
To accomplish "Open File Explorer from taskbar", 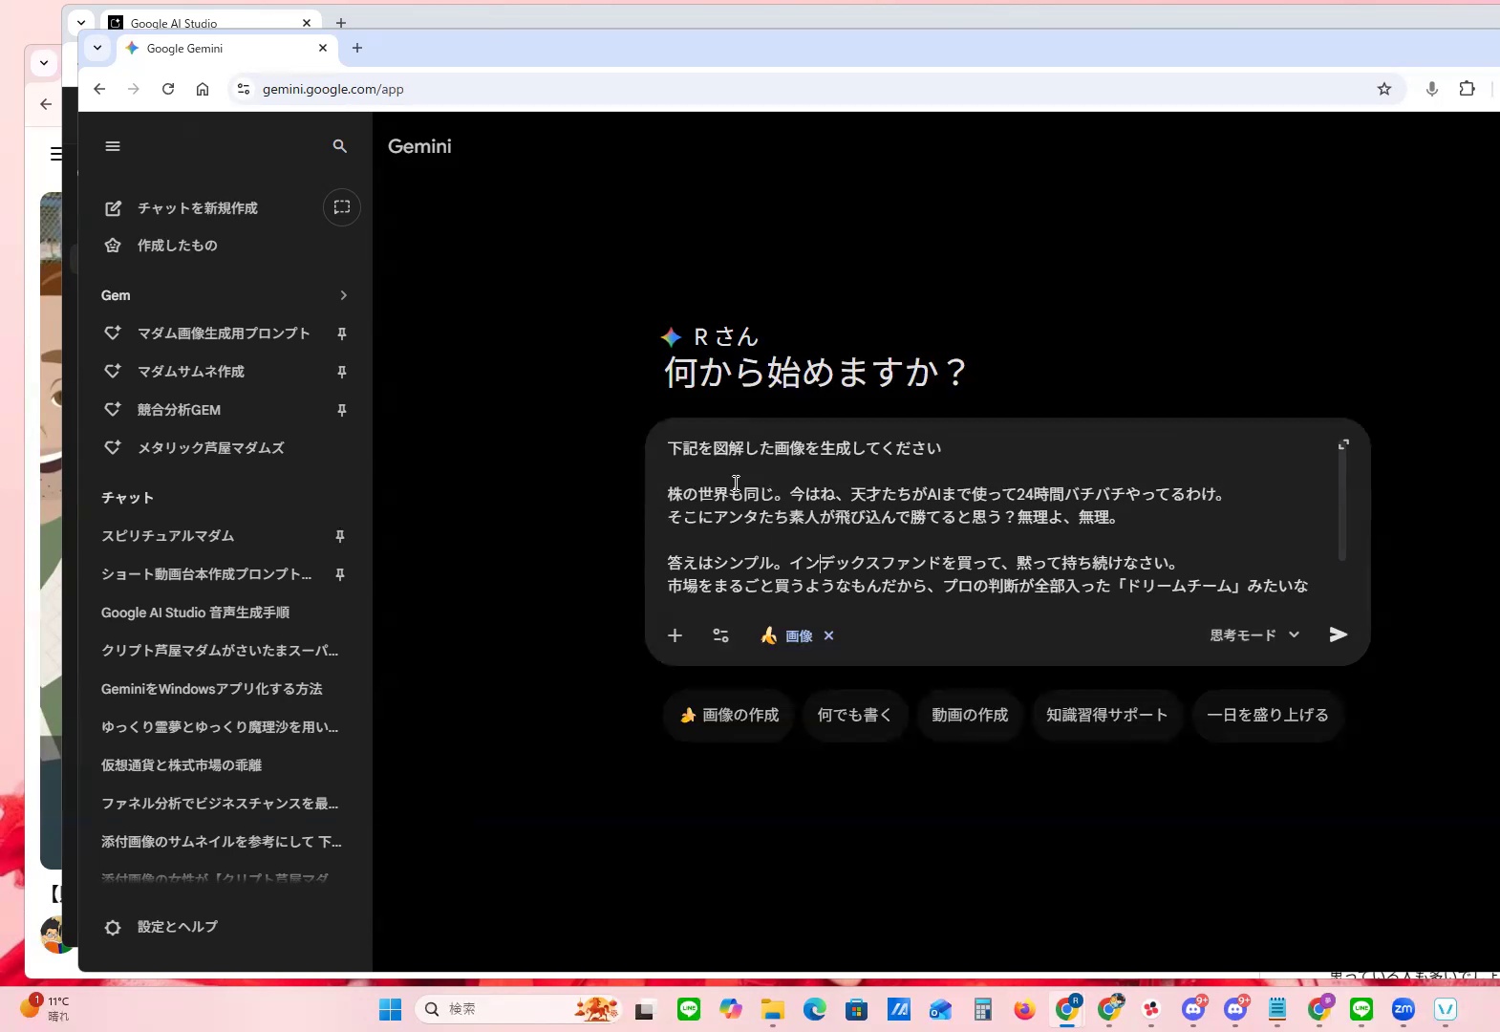I will click(x=773, y=1009).
